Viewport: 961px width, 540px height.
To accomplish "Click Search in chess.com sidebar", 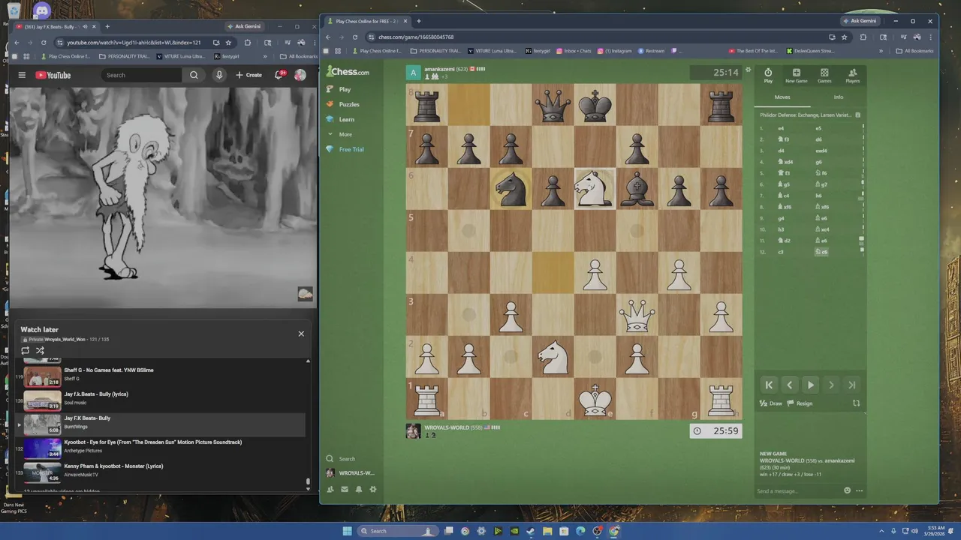I will coord(340,459).
